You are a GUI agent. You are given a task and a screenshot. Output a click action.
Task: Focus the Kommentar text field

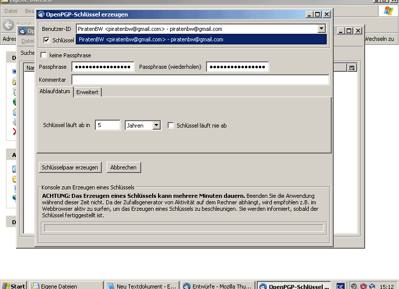(x=200, y=80)
